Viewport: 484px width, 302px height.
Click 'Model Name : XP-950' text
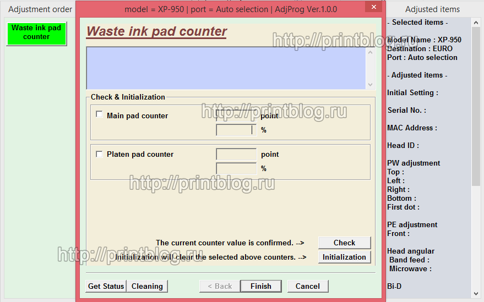[424, 40]
